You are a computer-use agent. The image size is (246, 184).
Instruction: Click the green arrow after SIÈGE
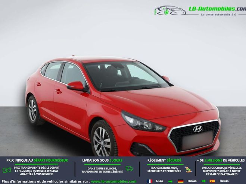tap(170, 181)
